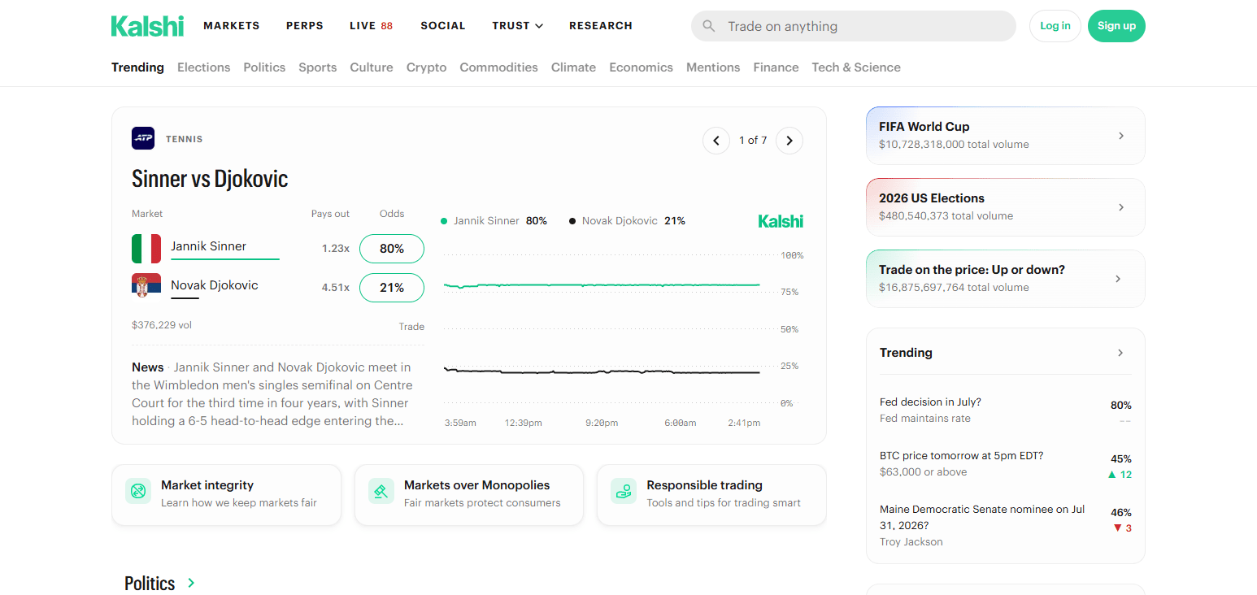Select the Mentions category tab
Image resolution: width=1257 pixels, height=595 pixels.
click(713, 67)
